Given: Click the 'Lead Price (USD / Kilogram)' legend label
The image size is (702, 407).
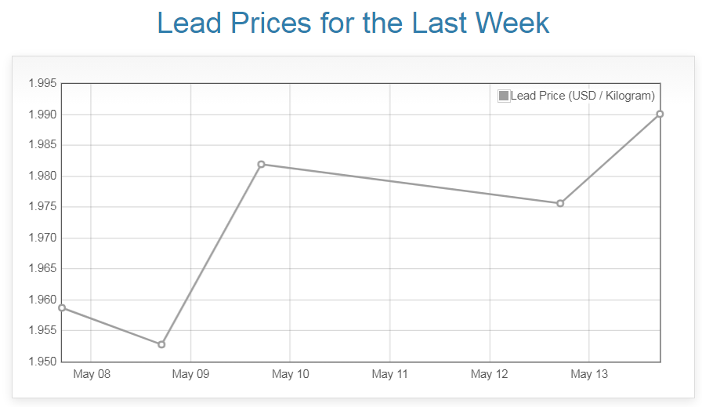Looking at the screenshot, I should (582, 96).
